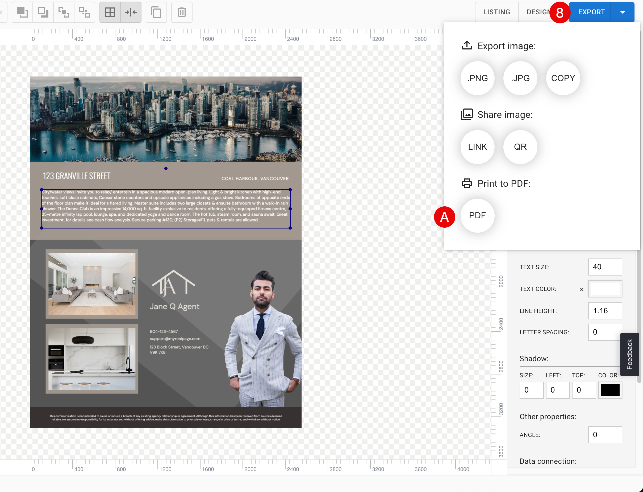Toggle the snap-to-center alignment button

point(131,12)
